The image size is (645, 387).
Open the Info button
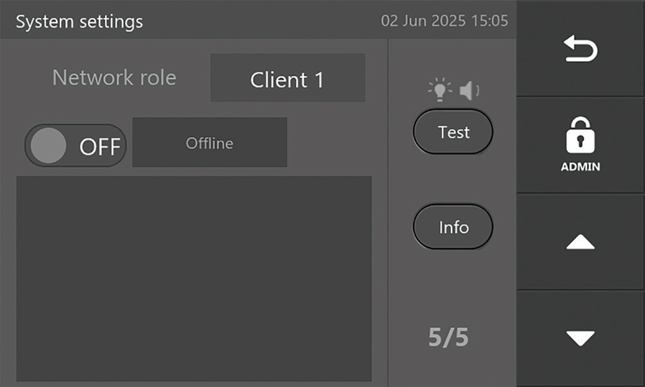453,227
